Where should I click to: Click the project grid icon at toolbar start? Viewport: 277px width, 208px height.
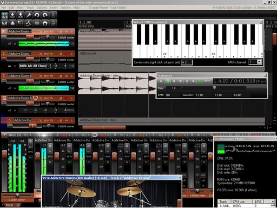pyautogui.click(x=5, y=15)
